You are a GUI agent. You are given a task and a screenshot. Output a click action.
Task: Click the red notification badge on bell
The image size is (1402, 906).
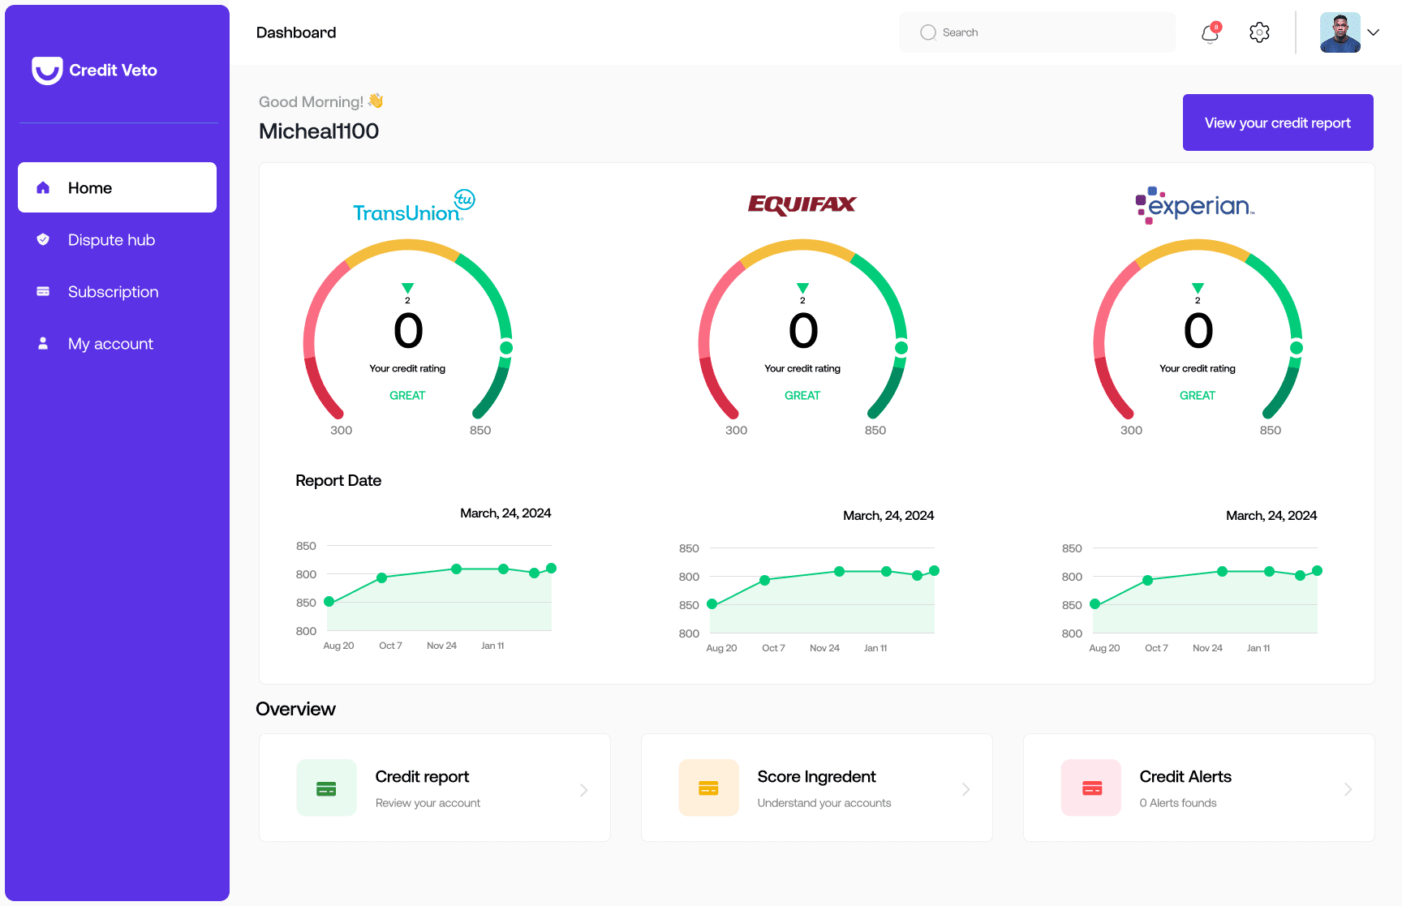click(x=1216, y=27)
